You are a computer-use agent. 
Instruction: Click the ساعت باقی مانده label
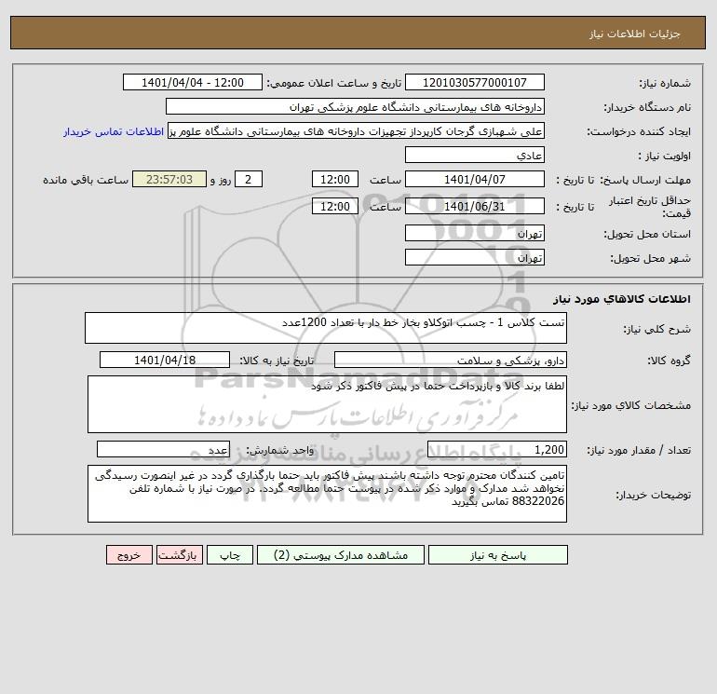(x=86, y=180)
